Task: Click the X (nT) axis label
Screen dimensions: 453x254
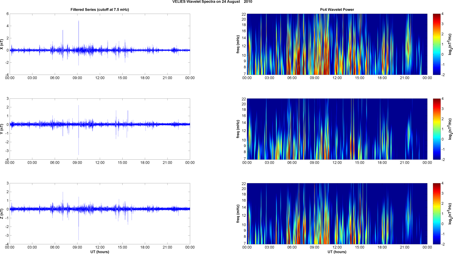Action: (x=2, y=44)
